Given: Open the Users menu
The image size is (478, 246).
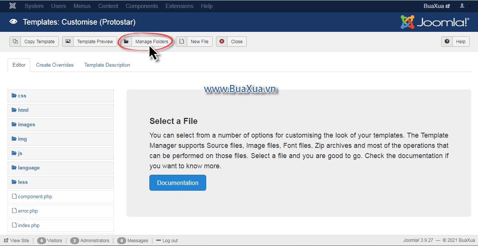Looking at the screenshot, I should (58, 6).
